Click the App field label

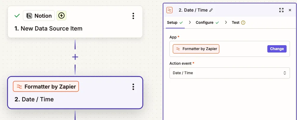(x=173, y=37)
